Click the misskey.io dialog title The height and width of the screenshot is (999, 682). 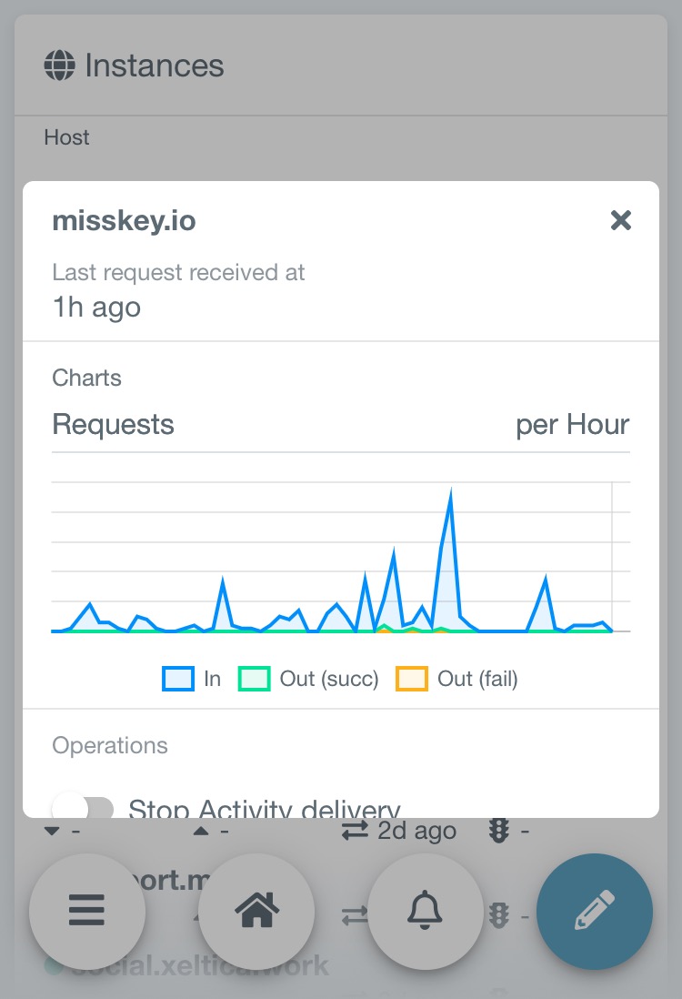[125, 220]
